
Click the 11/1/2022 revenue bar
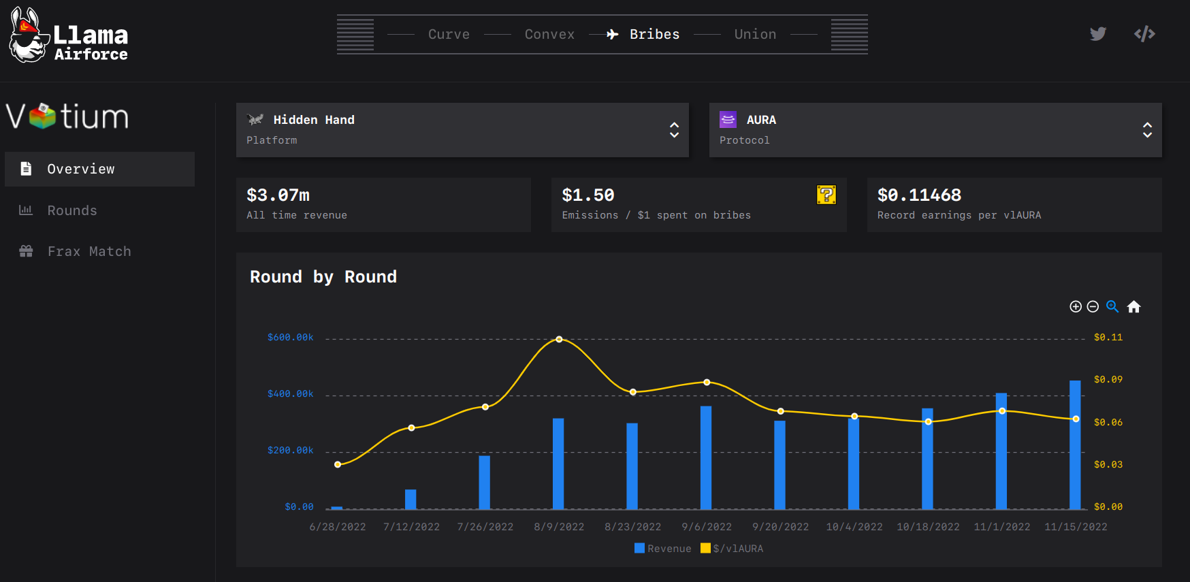pyautogui.click(x=1001, y=451)
